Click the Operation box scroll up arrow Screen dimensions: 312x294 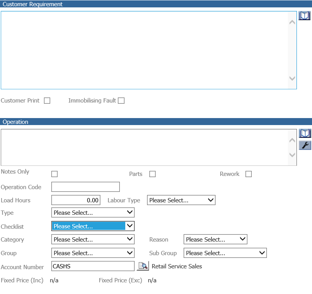click(292, 140)
